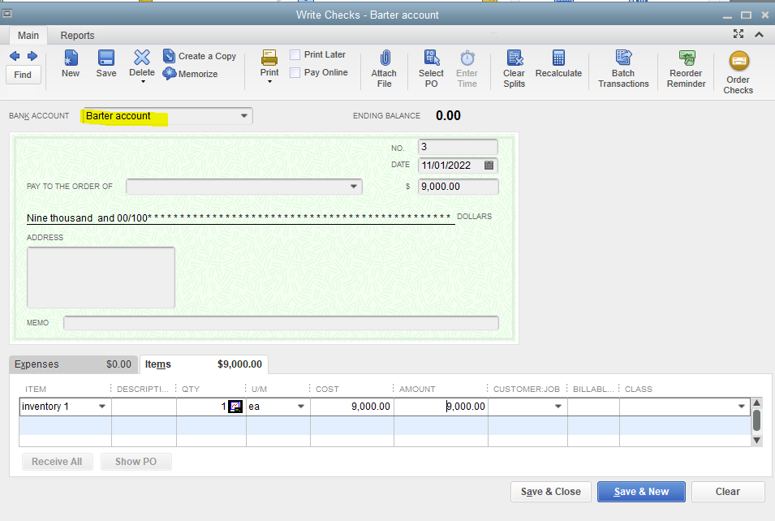Click the quantity availability icon next to QTY
This screenshot has width=775, height=521.
(235, 407)
